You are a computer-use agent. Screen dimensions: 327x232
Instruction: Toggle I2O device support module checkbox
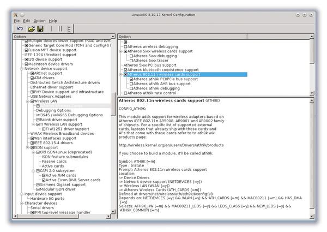26,60
